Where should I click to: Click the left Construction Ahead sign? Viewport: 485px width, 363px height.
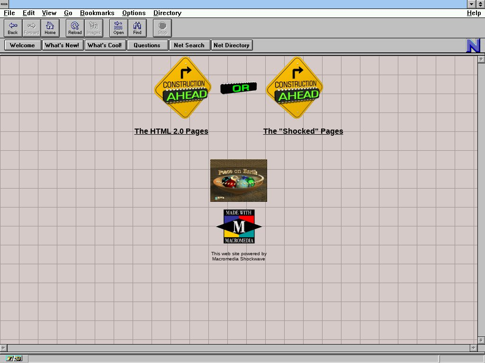183,88
